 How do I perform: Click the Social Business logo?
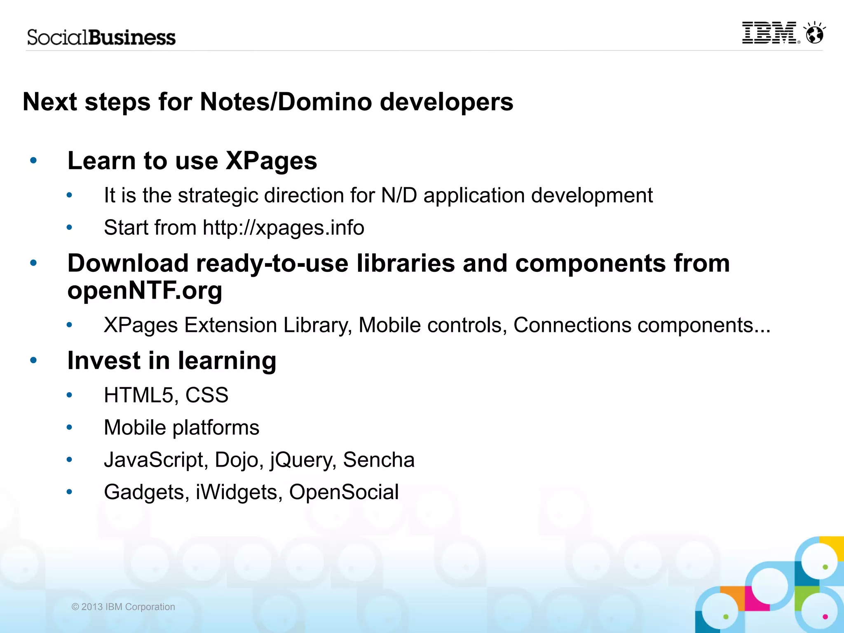101,37
